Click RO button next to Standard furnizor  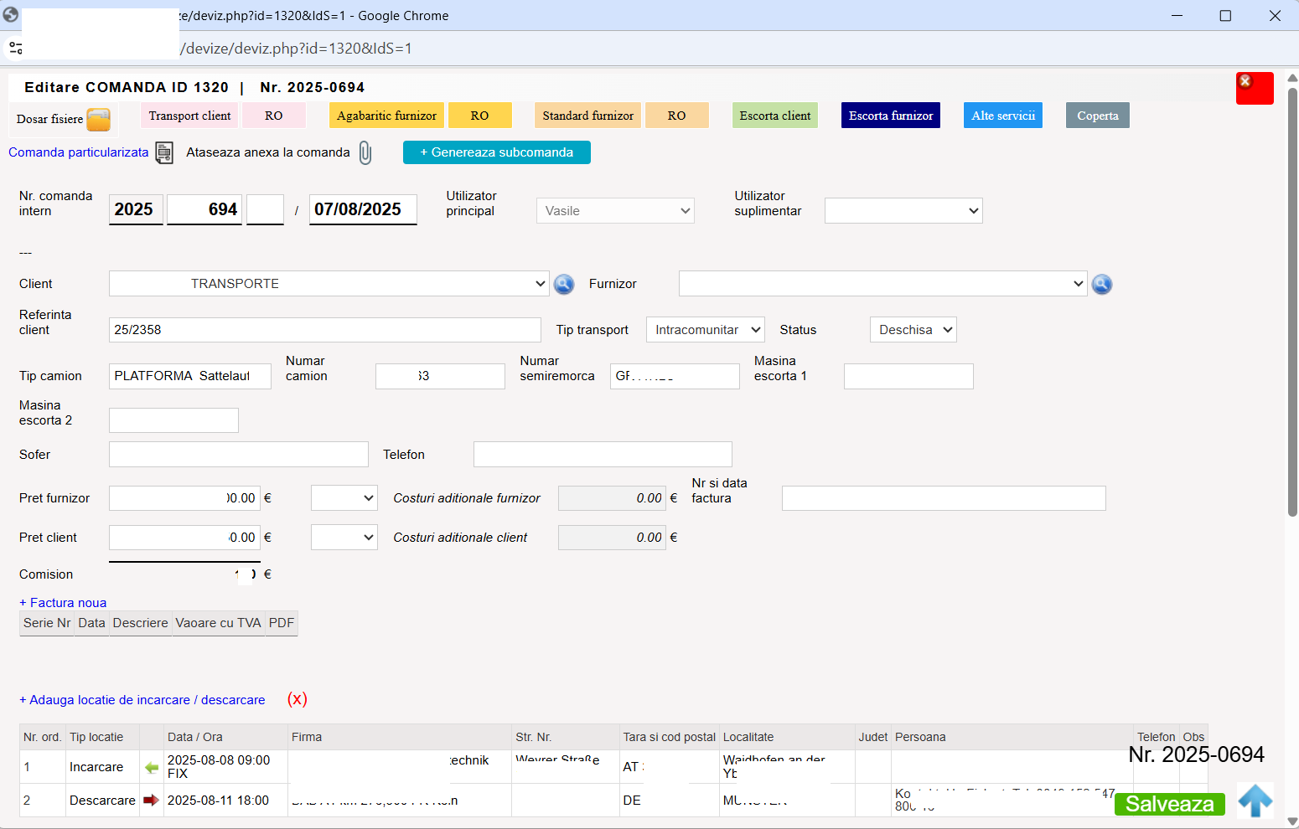(x=677, y=116)
